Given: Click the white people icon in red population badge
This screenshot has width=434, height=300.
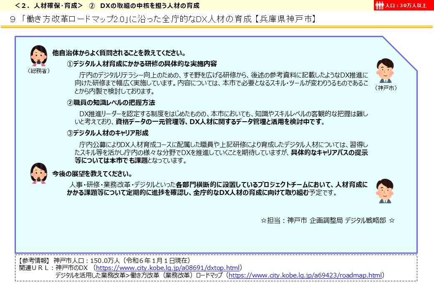Looking at the screenshot, I should [381, 5].
